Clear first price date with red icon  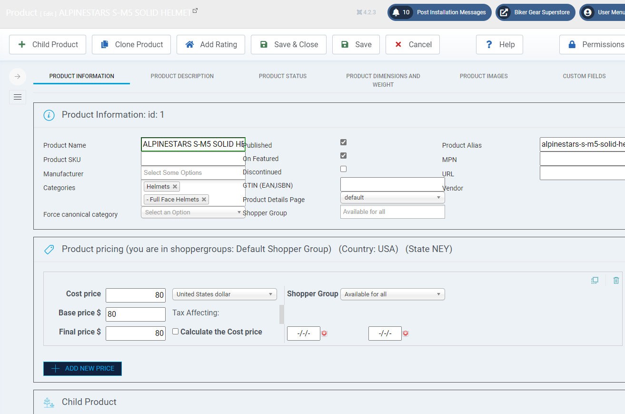pos(324,333)
